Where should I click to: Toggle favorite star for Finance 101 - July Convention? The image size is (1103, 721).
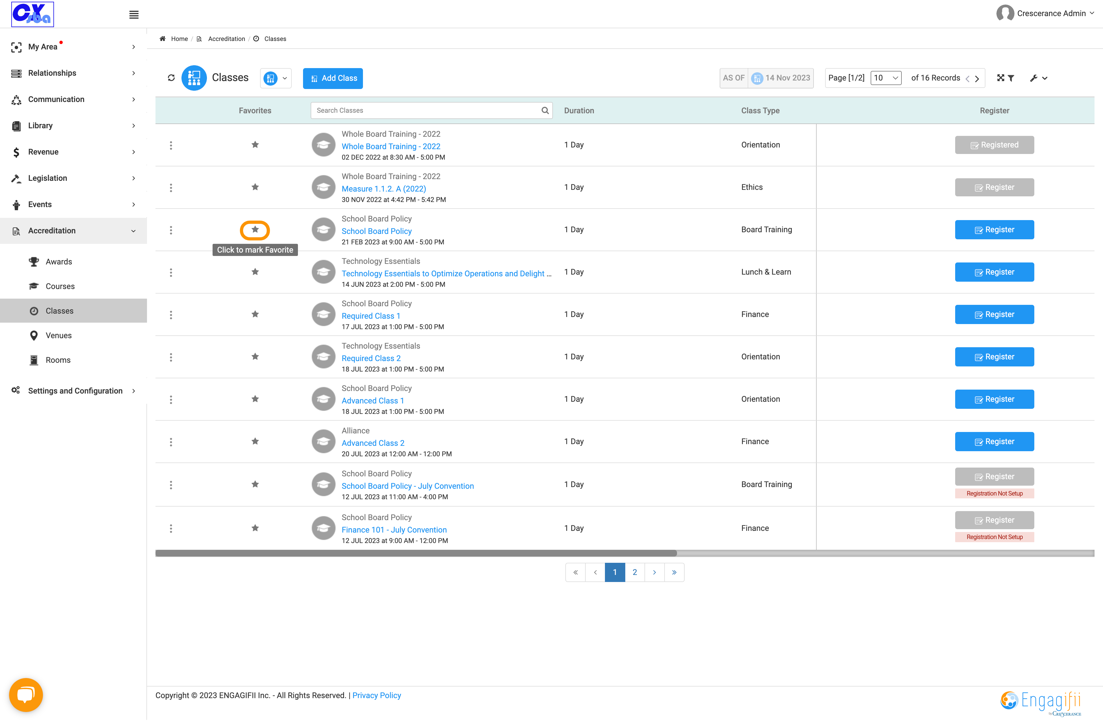pyautogui.click(x=255, y=528)
